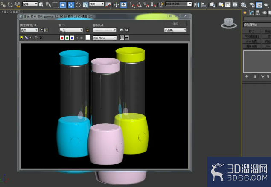The width and height of the screenshot is (271, 187).
Task: Open the area-to-render dropdown in render window
Action: pyautogui.click(x=29, y=30)
